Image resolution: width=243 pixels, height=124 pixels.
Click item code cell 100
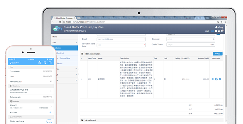pos(90,79)
